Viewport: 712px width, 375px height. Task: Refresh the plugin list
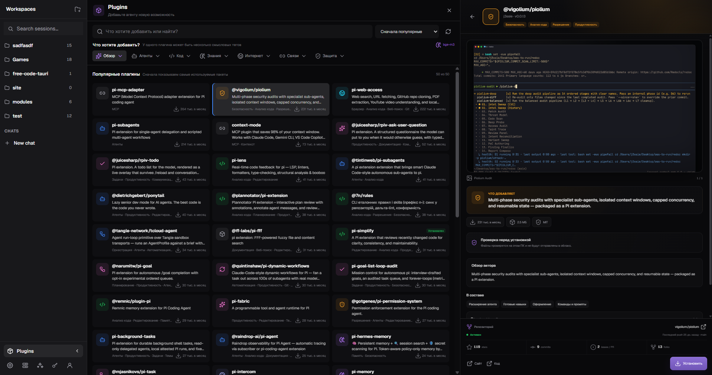click(448, 32)
